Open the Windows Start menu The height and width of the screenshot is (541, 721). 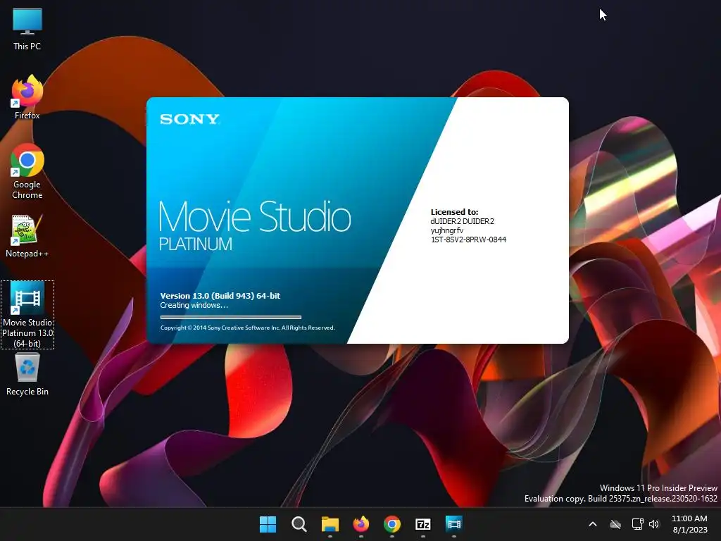click(x=268, y=524)
